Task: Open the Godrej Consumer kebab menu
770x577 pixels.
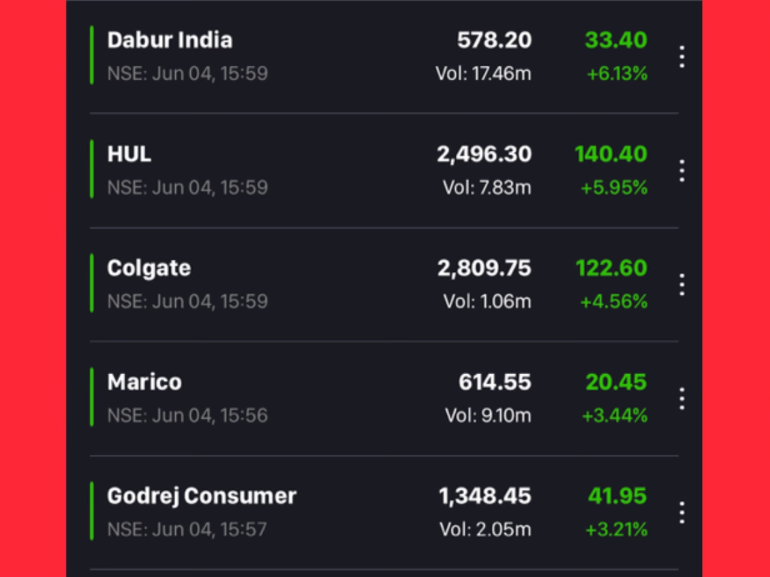Action: [682, 513]
